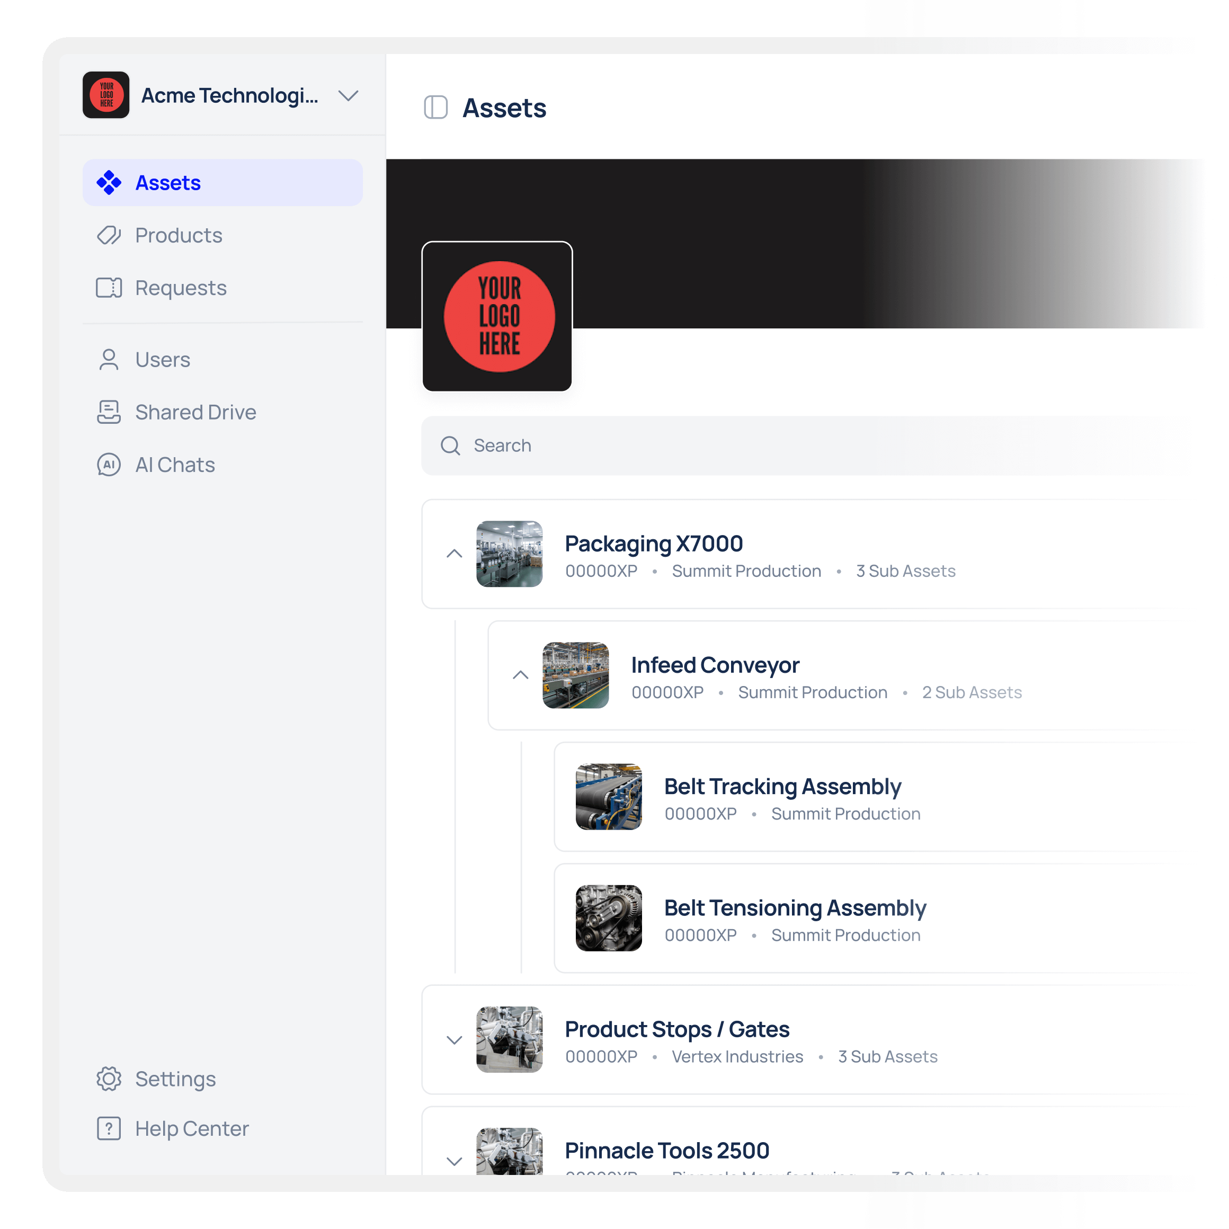The image size is (1229, 1229).
Task: Click the Help Center question icon
Action: point(109,1128)
